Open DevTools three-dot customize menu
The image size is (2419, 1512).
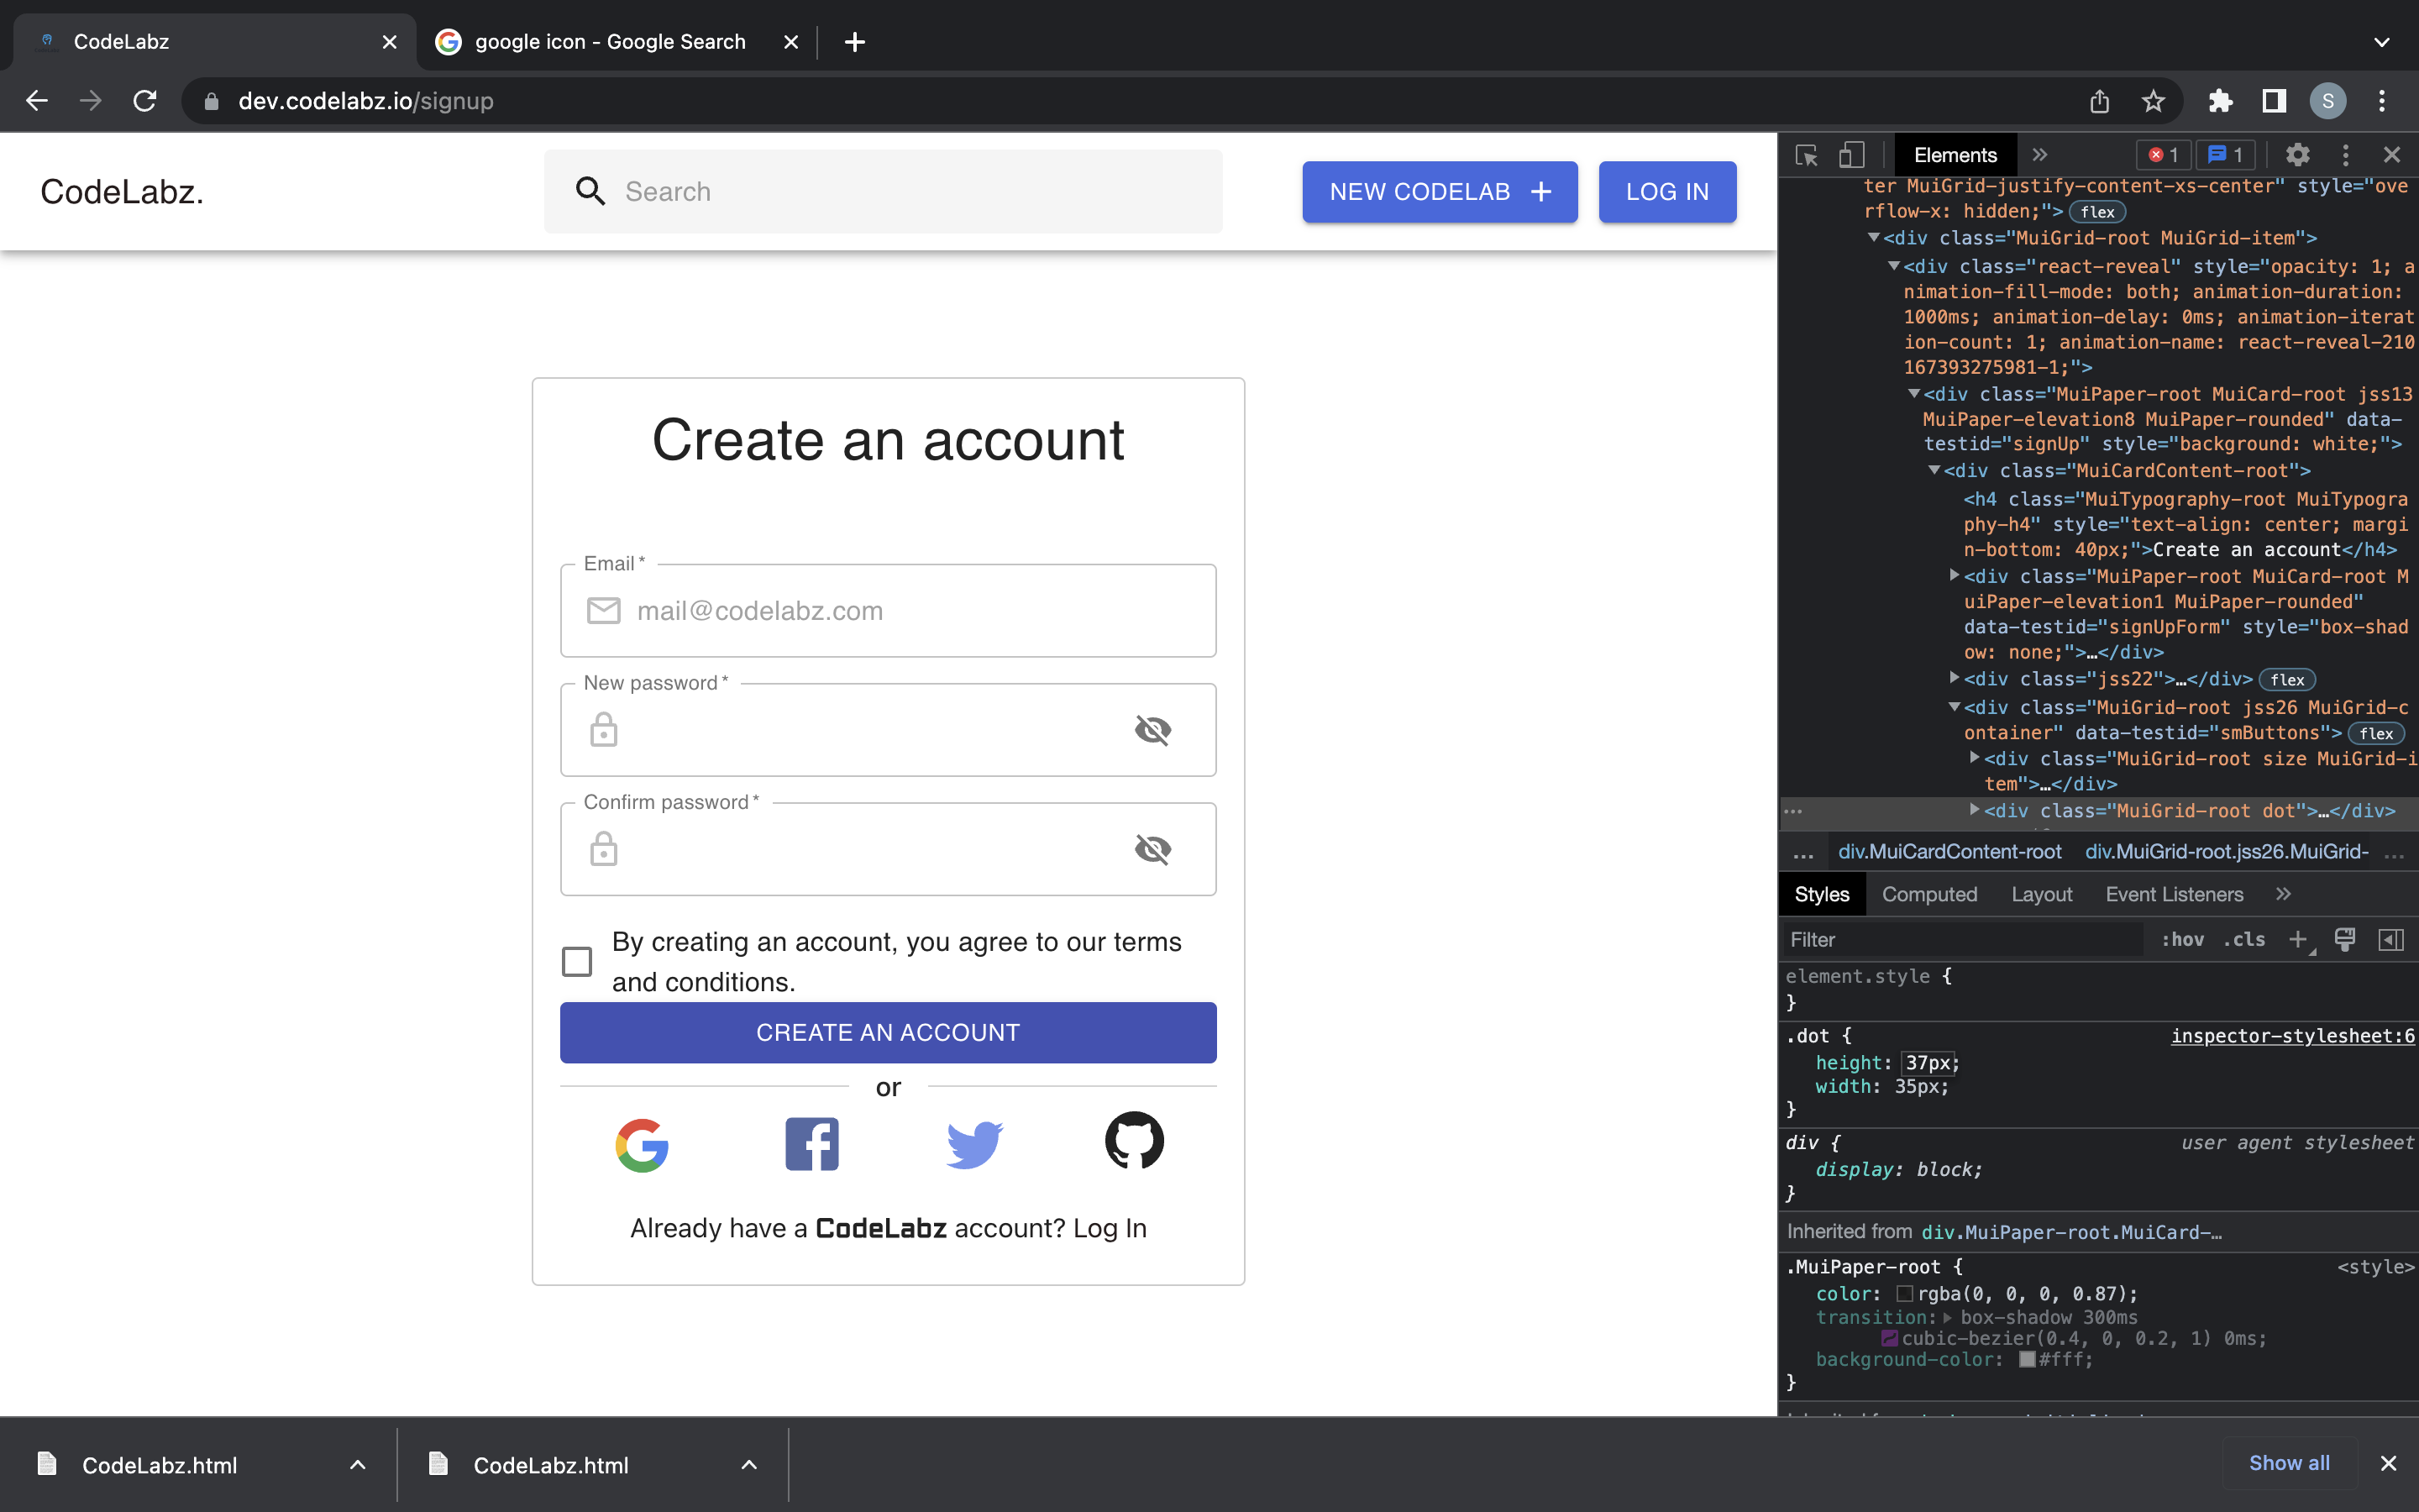tap(2345, 155)
